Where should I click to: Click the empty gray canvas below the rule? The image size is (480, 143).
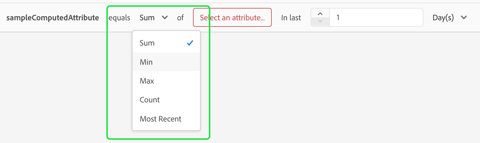[323, 88]
